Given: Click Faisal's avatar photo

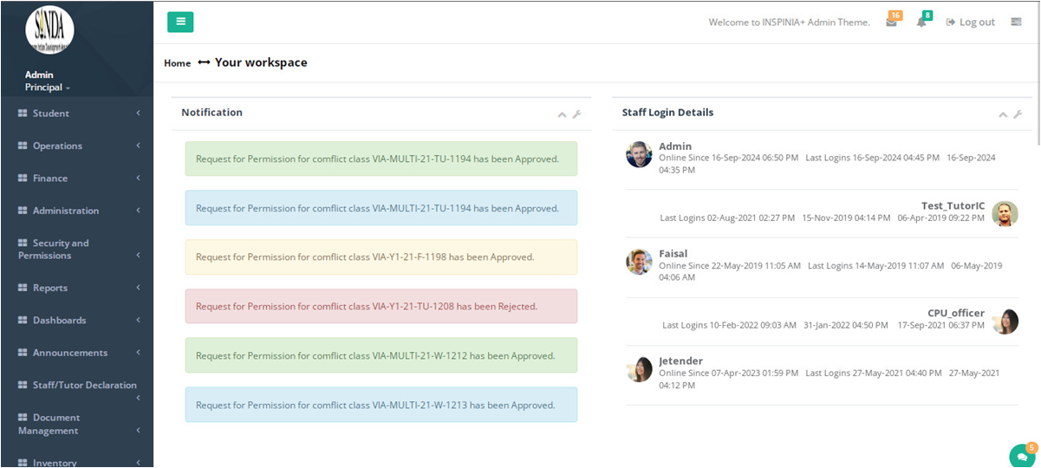Looking at the screenshot, I should click(x=639, y=262).
